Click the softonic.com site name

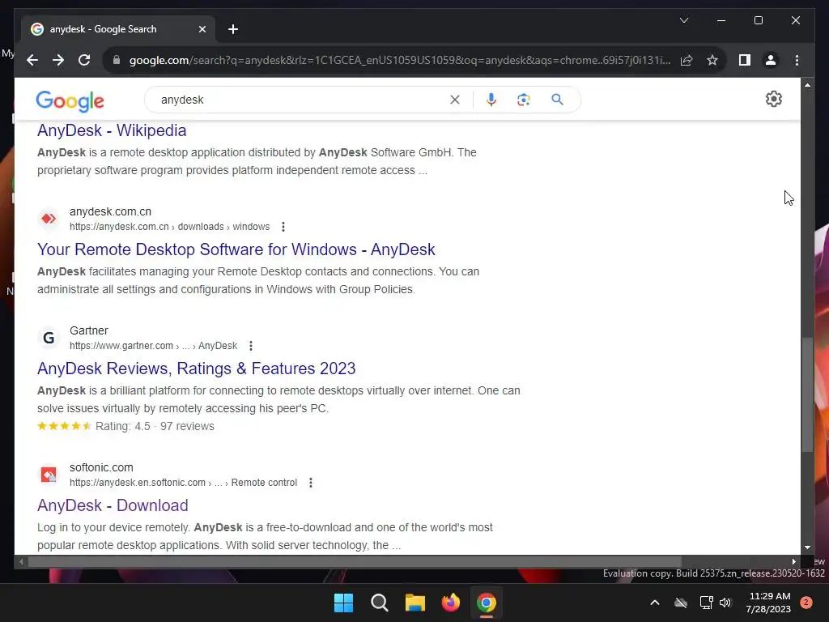[x=101, y=467]
